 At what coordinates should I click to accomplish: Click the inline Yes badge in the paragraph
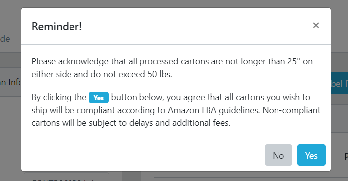tap(99, 97)
